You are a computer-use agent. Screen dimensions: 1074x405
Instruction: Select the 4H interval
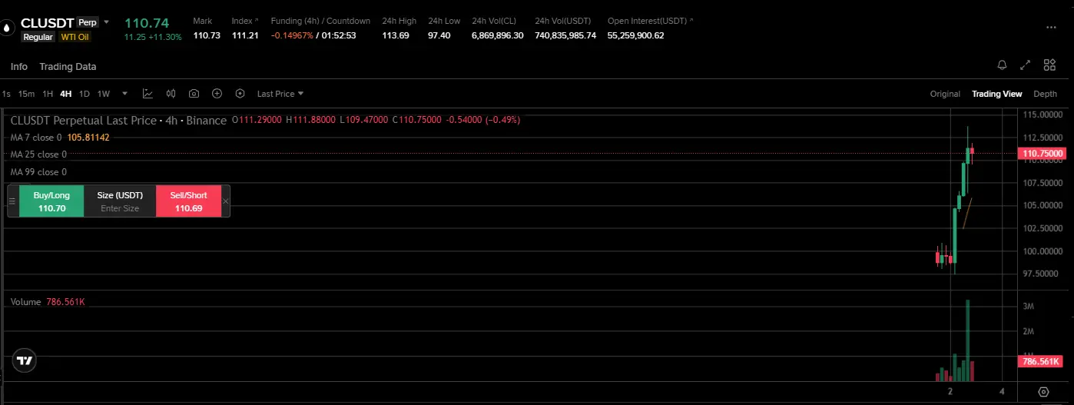66,94
